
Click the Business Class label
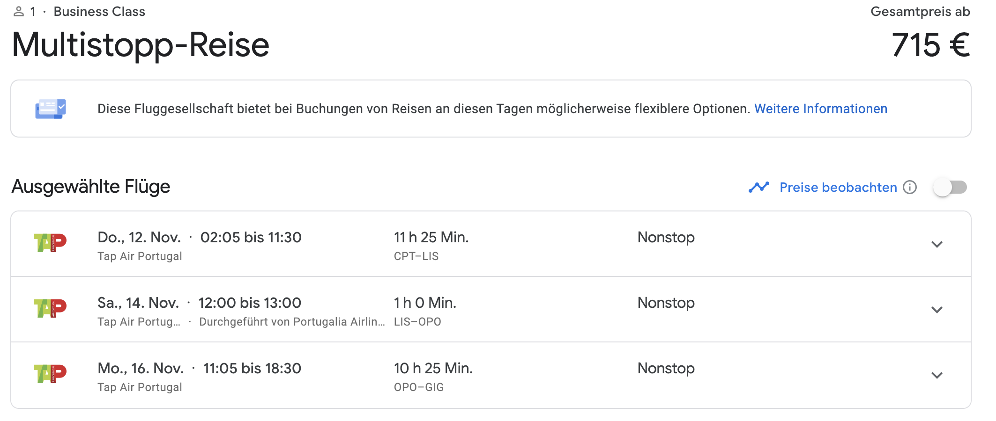click(x=99, y=12)
